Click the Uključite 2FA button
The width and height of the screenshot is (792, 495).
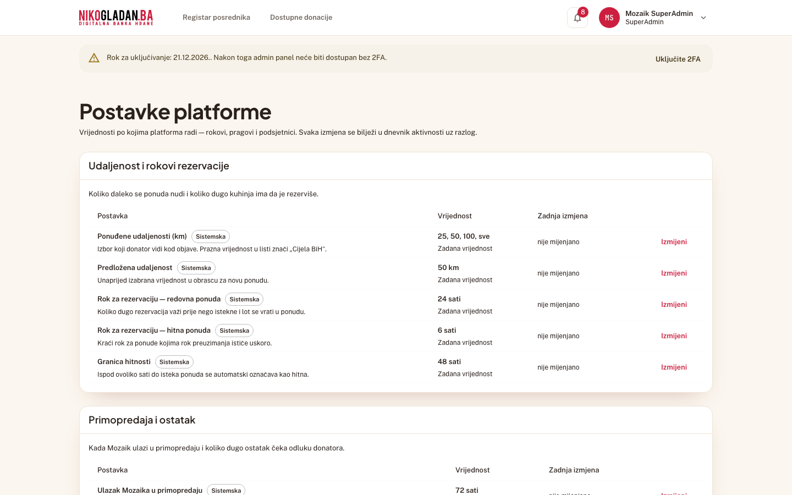[x=678, y=59]
